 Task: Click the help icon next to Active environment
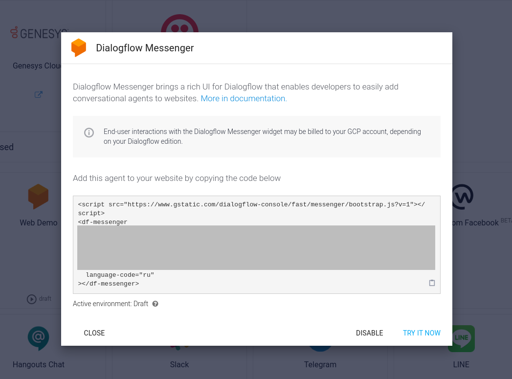pyautogui.click(x=156, y=304)
